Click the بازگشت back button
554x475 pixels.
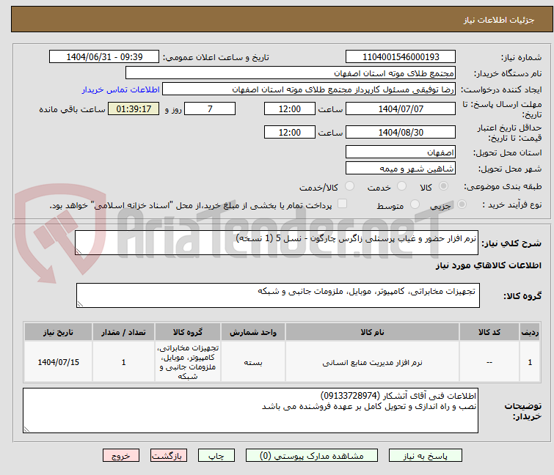(x=169, y=456)
